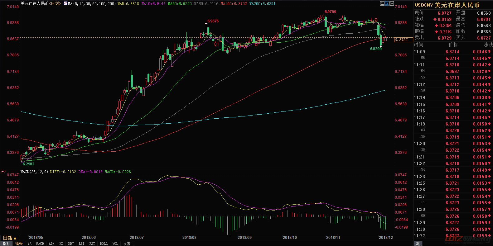The image size is (493, 246).
Task: Click the chart export arrow icon at top right
Action: (x=392, y=3)
